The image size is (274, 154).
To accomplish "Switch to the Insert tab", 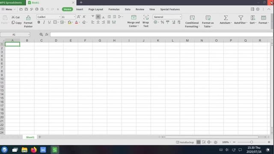I will click(x=80, y=9).
